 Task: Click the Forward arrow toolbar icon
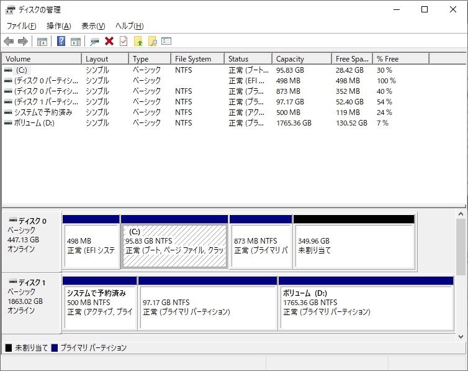point(23,41)
